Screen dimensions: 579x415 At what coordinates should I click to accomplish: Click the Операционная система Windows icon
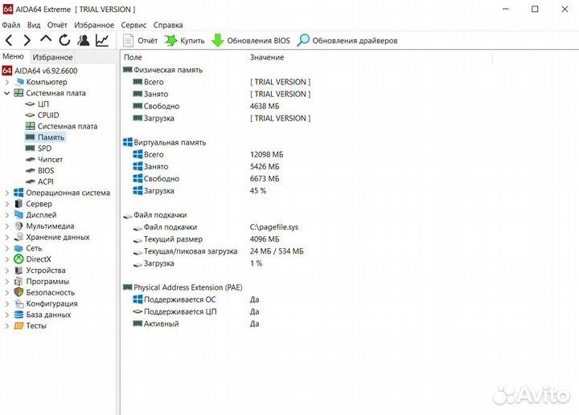tap(18, 193)
